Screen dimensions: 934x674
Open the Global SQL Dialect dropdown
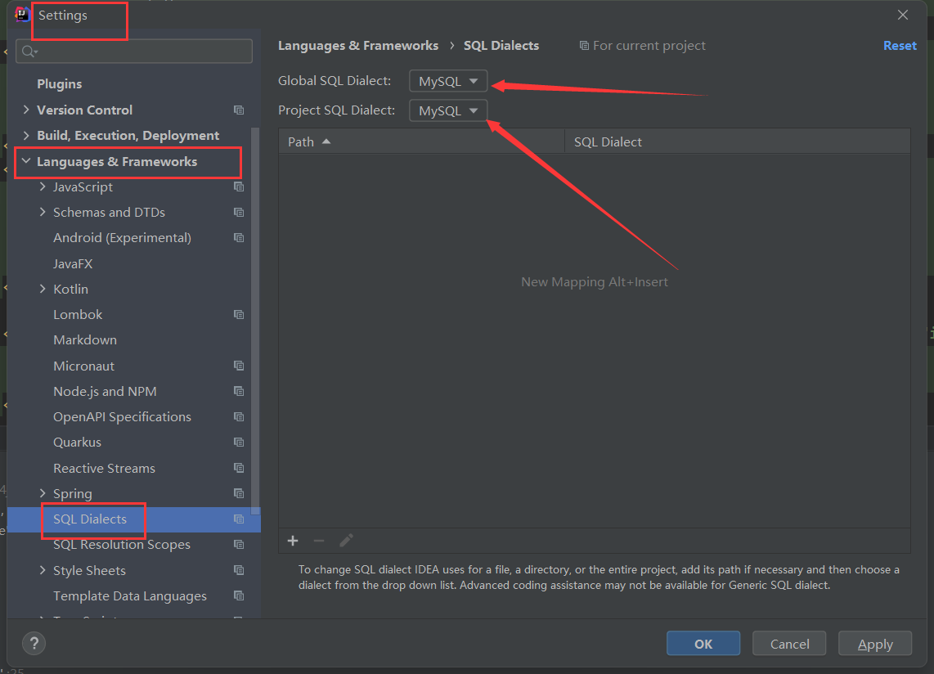[448, 81]
